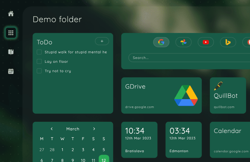Click the 'ToDo' widget heading
250x162 pixels.
44,42
